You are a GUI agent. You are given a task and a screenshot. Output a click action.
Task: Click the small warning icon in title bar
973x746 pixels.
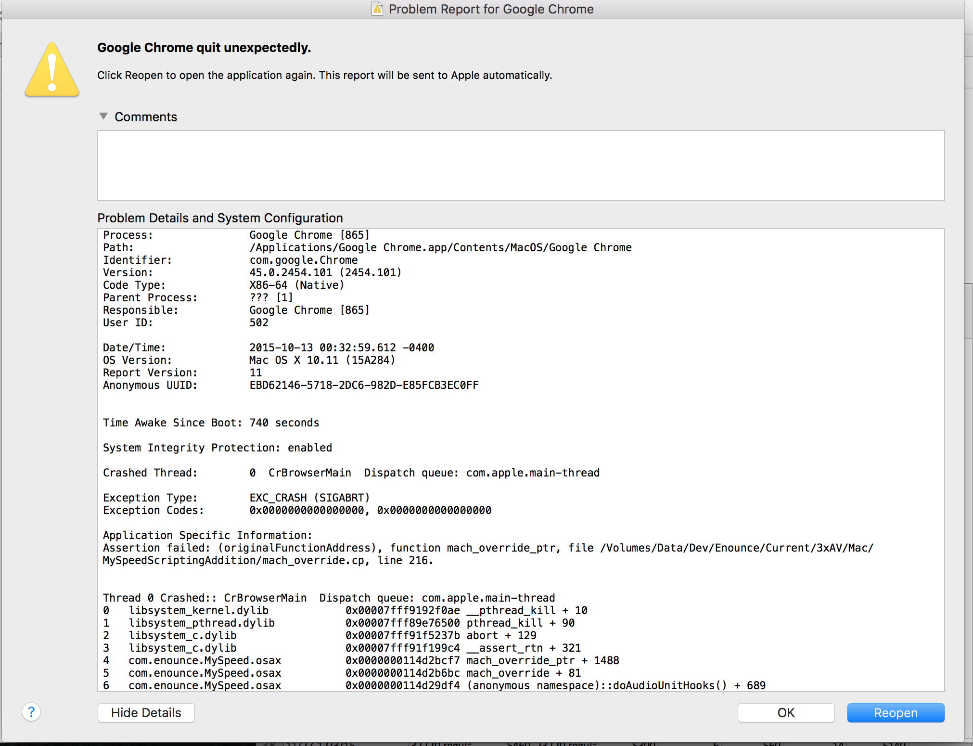click(x=378, y=9)
